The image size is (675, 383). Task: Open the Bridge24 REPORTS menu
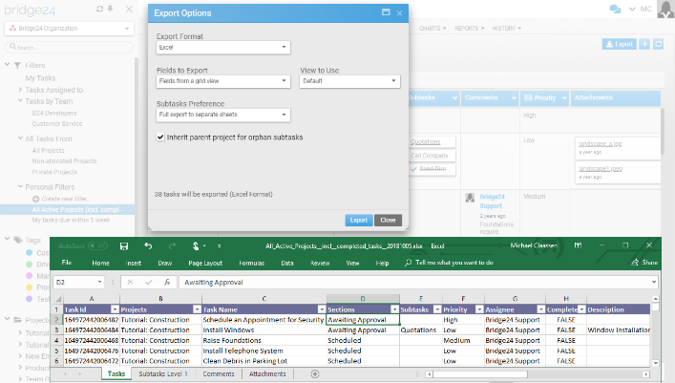tap(469, 28)
